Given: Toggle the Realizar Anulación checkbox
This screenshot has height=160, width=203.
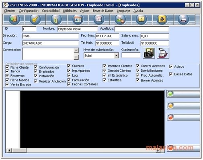Looking at the screenshot, I should [x=35, y=81].
